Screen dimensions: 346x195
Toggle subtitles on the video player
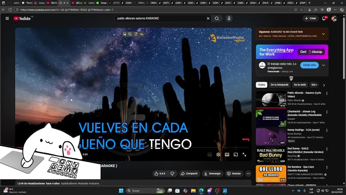(x=210, y=155)
